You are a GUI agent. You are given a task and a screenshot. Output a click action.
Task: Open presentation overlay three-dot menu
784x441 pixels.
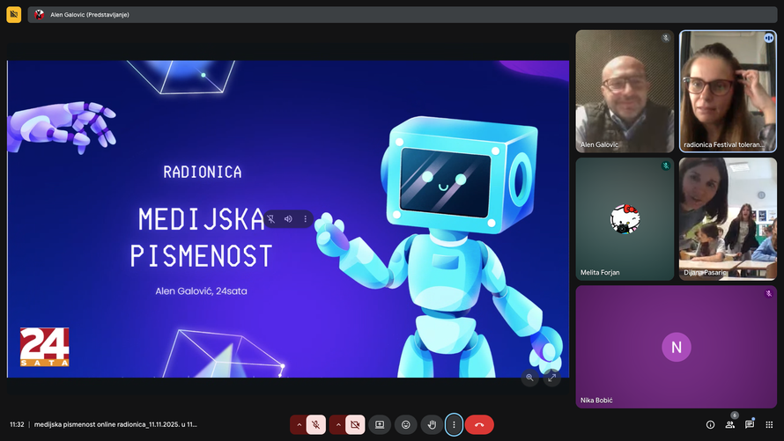point(306,218)
